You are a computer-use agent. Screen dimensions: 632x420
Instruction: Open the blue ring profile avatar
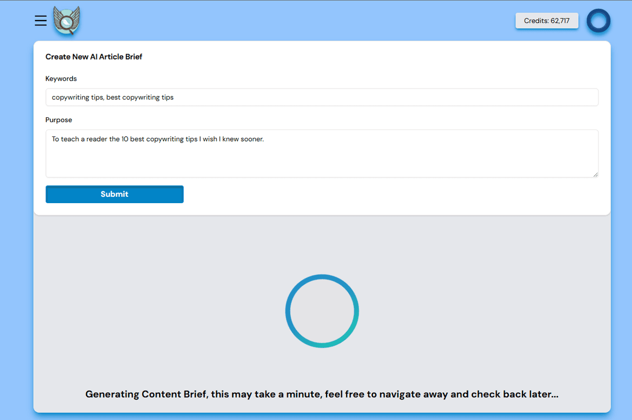(598, 21)
